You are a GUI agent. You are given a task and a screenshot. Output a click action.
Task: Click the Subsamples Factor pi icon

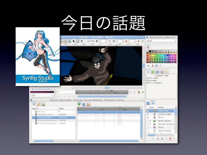point(36,114)
